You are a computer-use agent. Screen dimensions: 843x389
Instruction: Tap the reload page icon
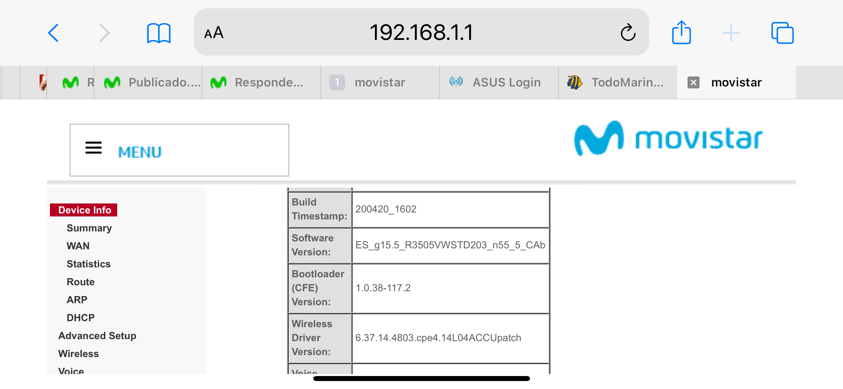coord(628,33)
